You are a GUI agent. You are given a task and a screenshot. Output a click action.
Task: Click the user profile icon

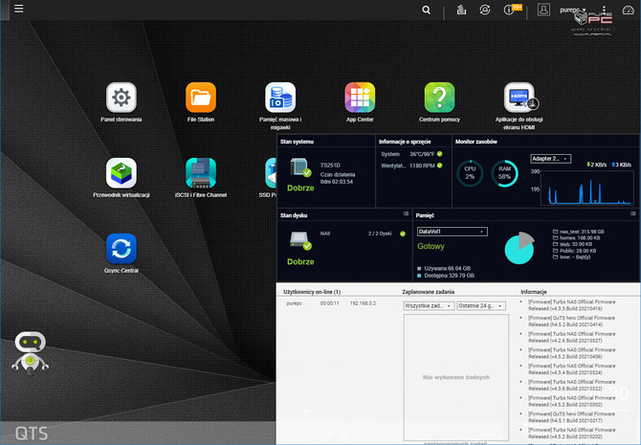pos(543,10)
